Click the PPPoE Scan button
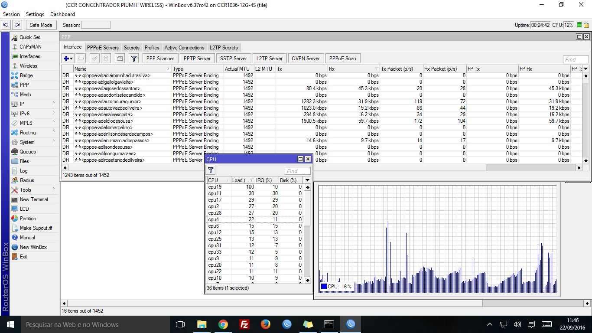Image resolution: width=592 pixels, height=333 pixels. [343, 59]
